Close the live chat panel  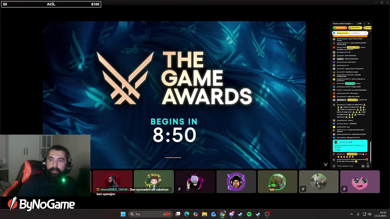pyautogui.click(x=368, y=23)
